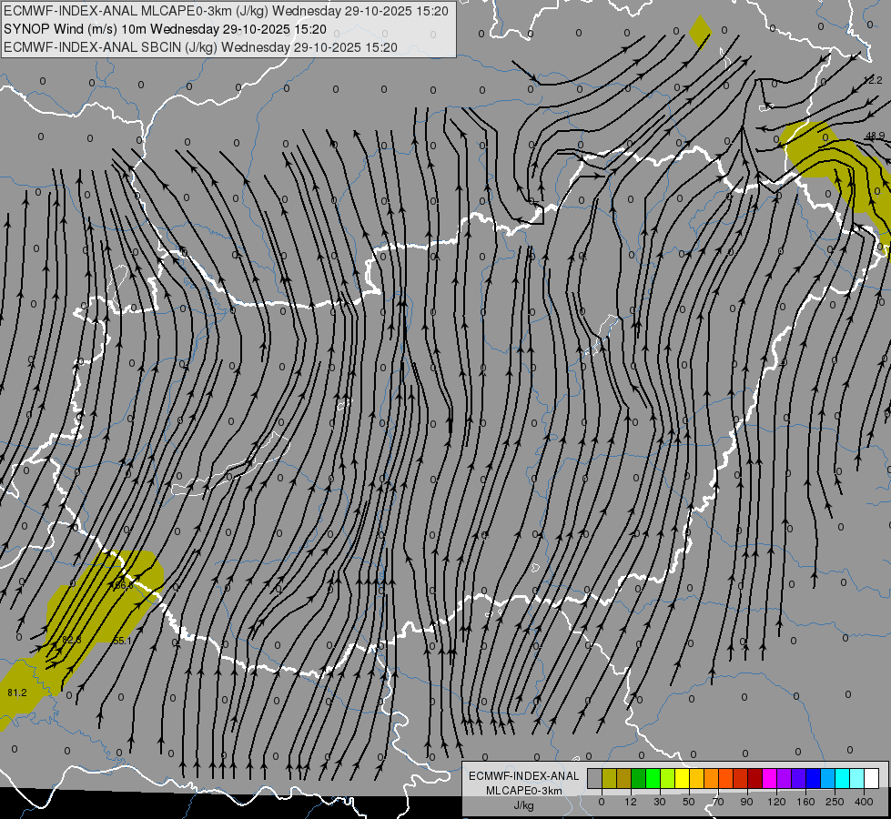
Task: Click the dark green legend swatch
Action: (639, 778)
